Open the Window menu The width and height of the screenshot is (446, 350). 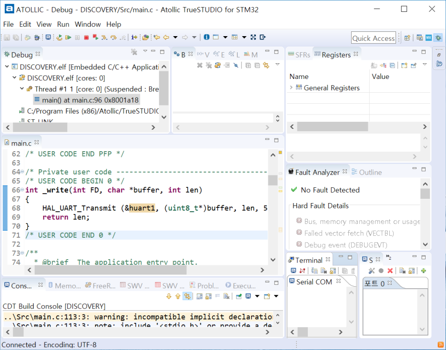88,24
